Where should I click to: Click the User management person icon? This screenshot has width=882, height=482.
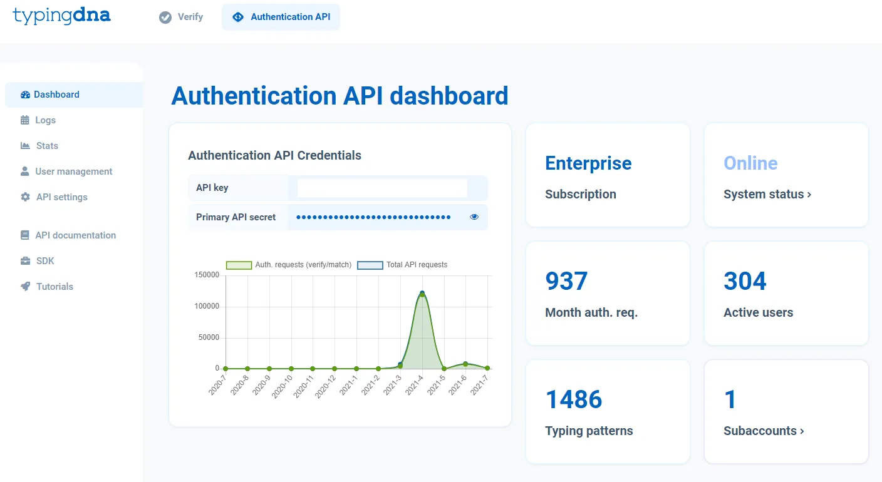coord(25,172)
